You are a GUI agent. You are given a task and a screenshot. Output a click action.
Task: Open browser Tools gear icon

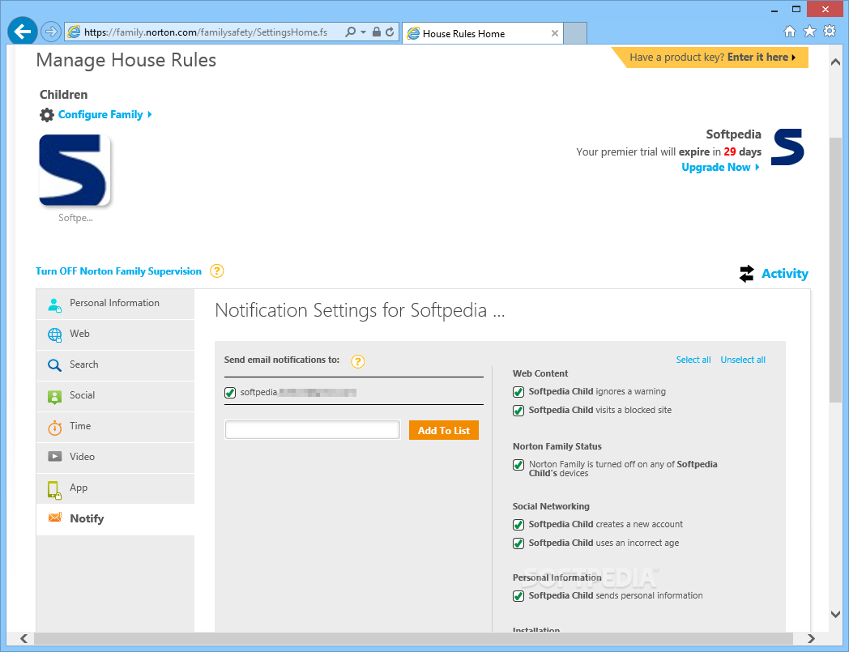[830, 32]
